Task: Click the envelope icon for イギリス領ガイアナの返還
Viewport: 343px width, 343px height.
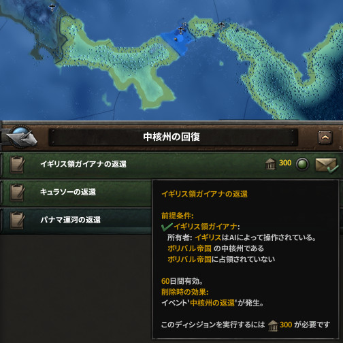Action: point(327,165)
